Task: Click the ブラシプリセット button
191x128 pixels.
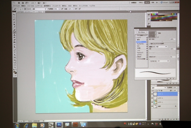Action: [141, 32]
